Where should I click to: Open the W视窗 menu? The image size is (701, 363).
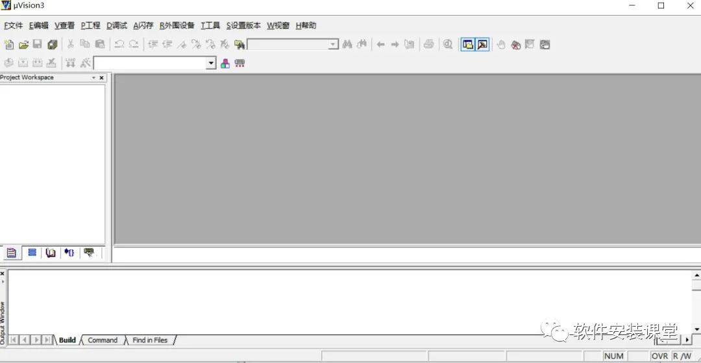278,25
